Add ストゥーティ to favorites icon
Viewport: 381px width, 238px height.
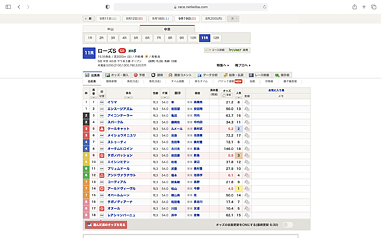click(247, 142)
